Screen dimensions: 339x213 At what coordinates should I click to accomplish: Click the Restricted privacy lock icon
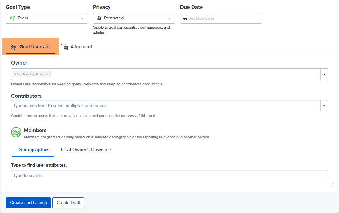click(x=99, y=18)
